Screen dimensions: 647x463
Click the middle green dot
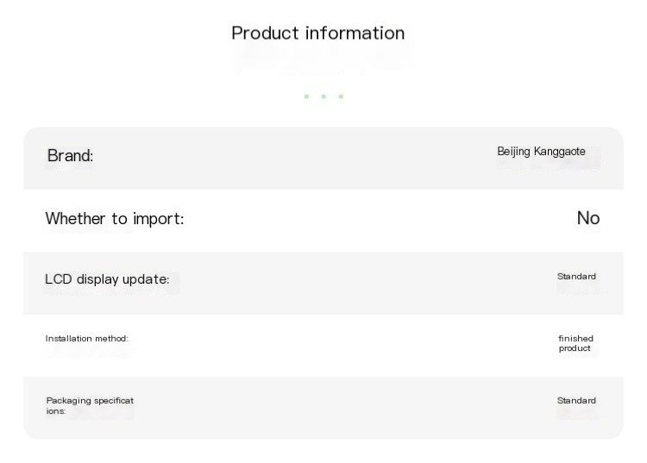(323, 97)
